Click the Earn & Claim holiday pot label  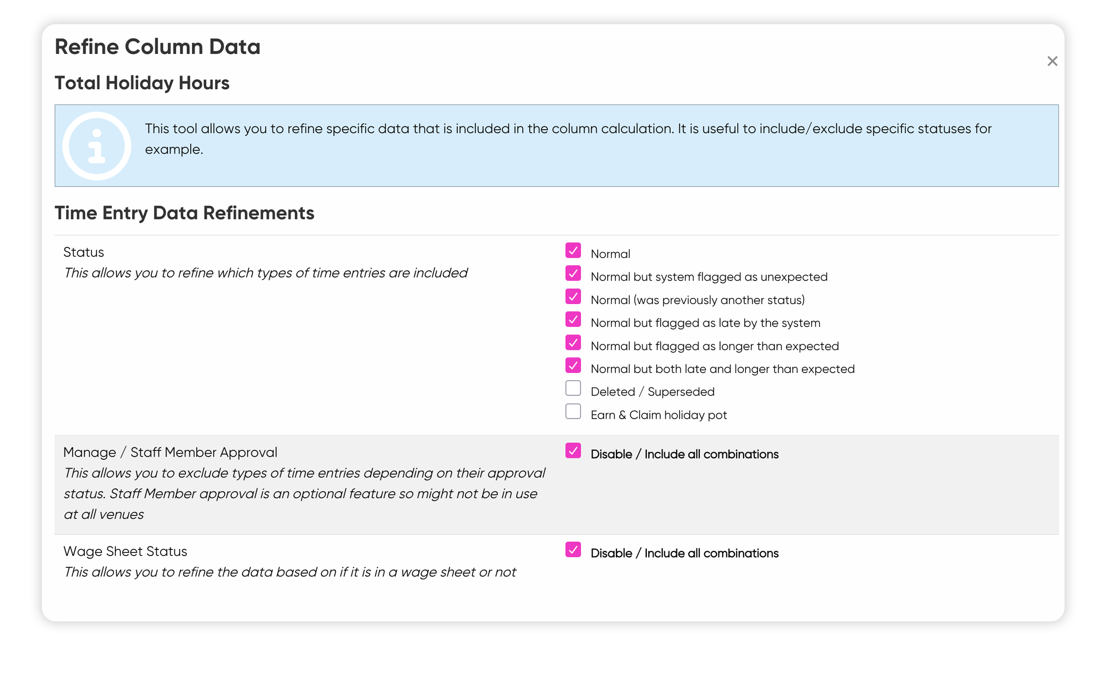(659, 415)
